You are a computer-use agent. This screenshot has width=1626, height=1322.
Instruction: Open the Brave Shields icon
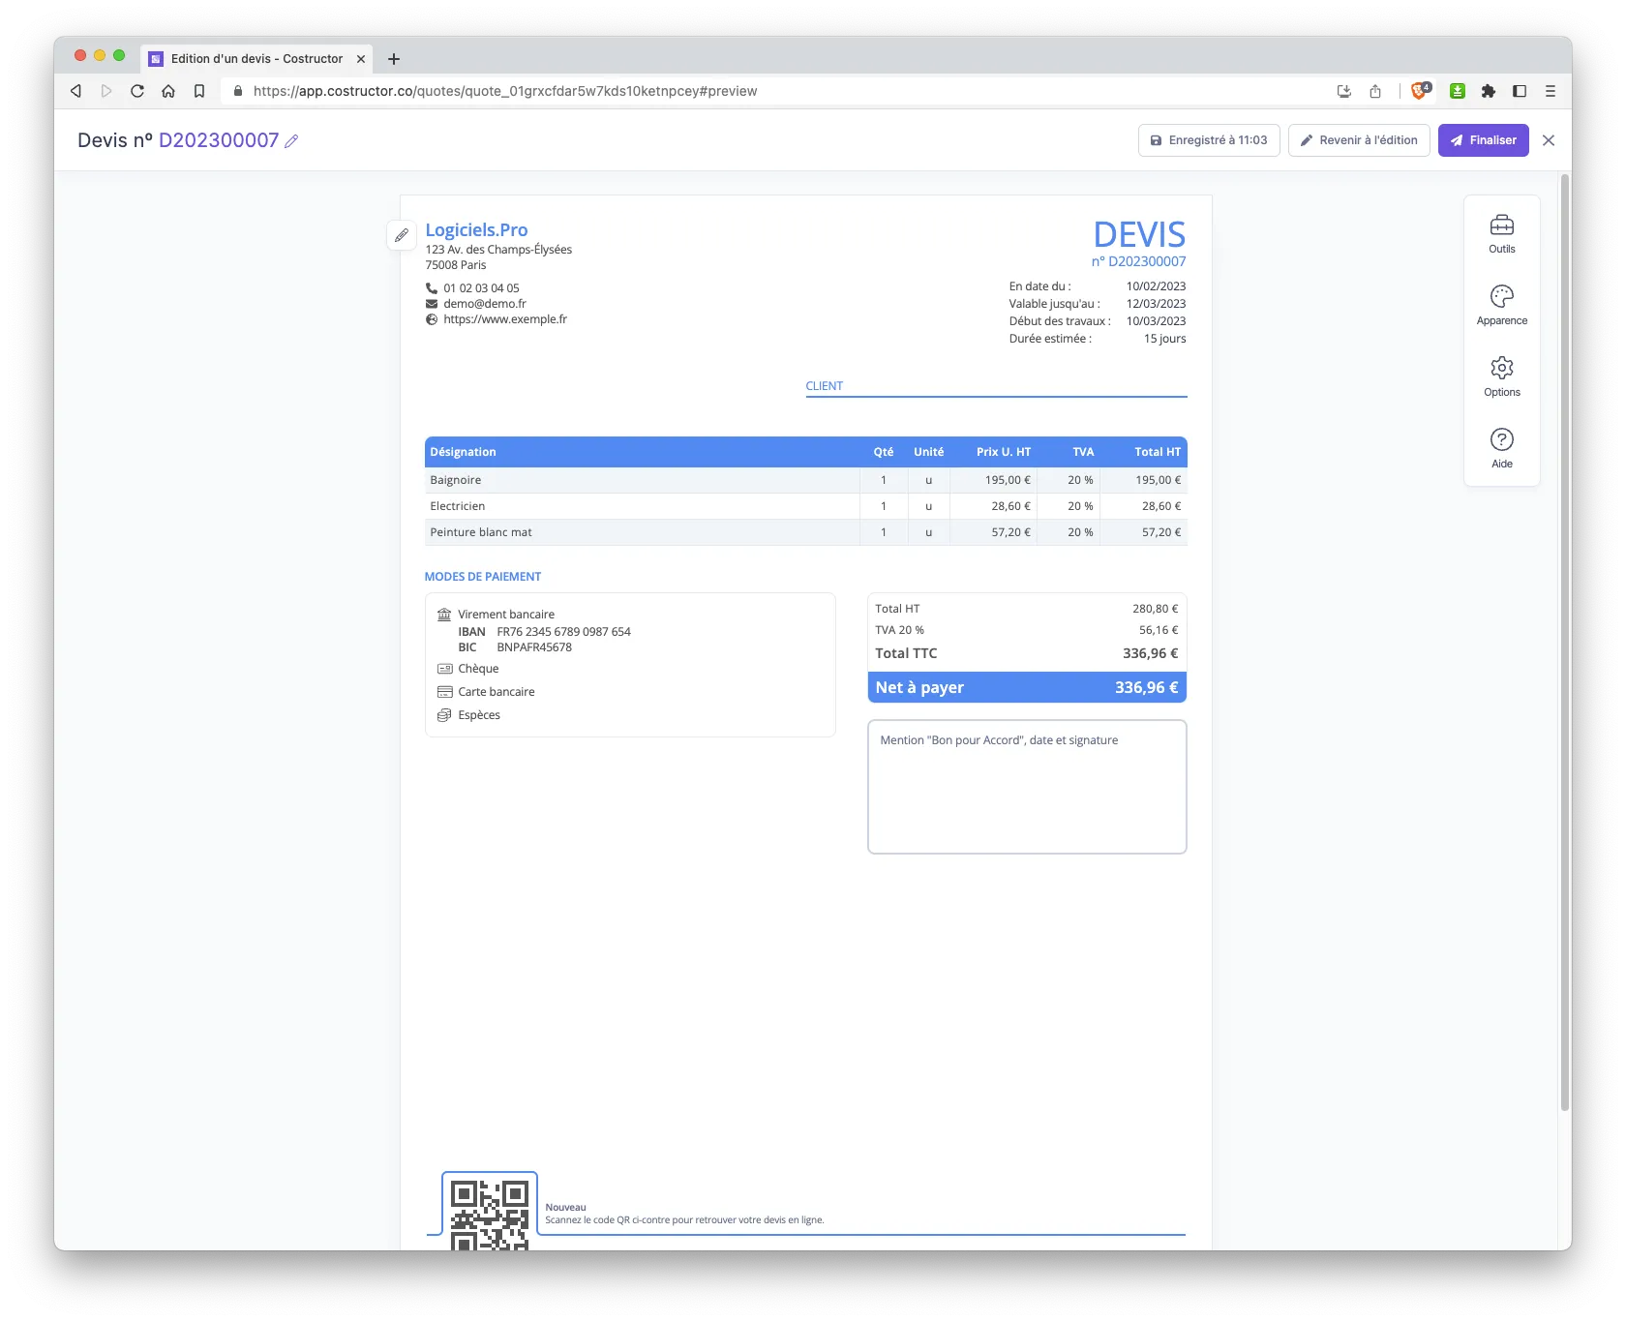[1420, 91]
